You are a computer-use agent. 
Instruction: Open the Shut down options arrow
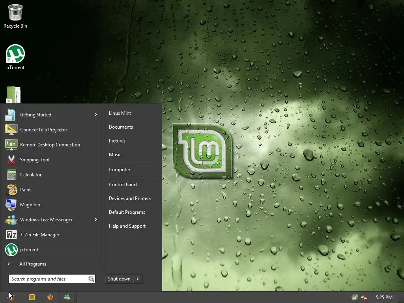(138, 279)
